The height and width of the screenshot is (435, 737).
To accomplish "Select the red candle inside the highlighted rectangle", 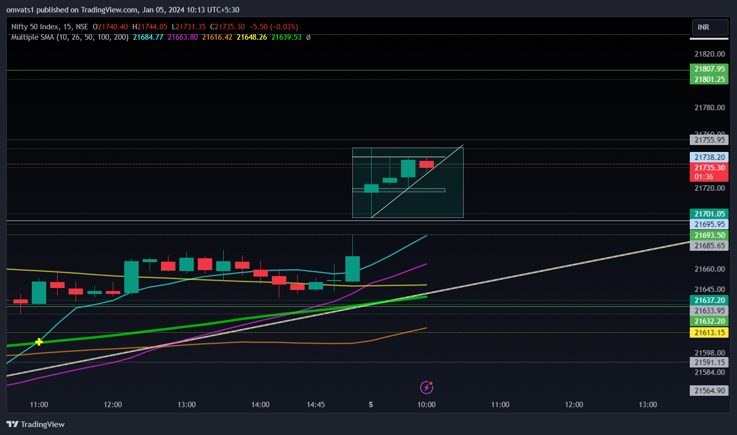I will (426, 164).
